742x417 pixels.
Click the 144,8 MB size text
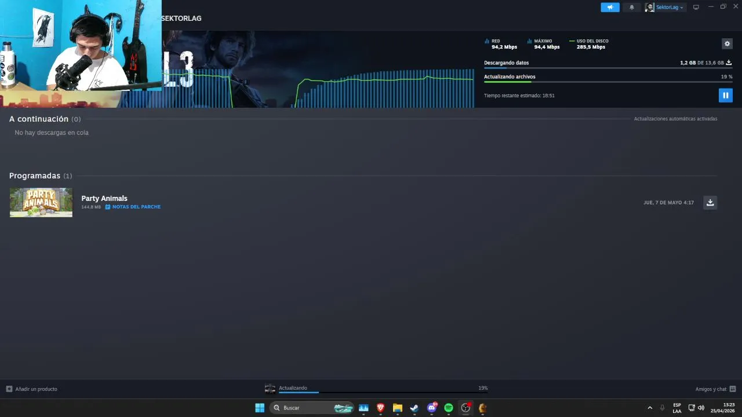pyautogui.click(x=91, y=207)
